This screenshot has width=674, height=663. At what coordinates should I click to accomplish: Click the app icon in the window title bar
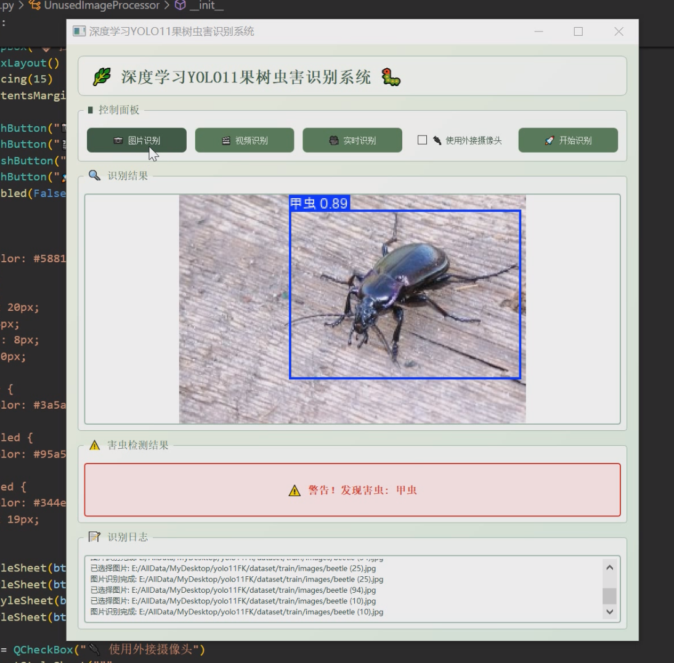pyautogui.click(x=79, y=31)
